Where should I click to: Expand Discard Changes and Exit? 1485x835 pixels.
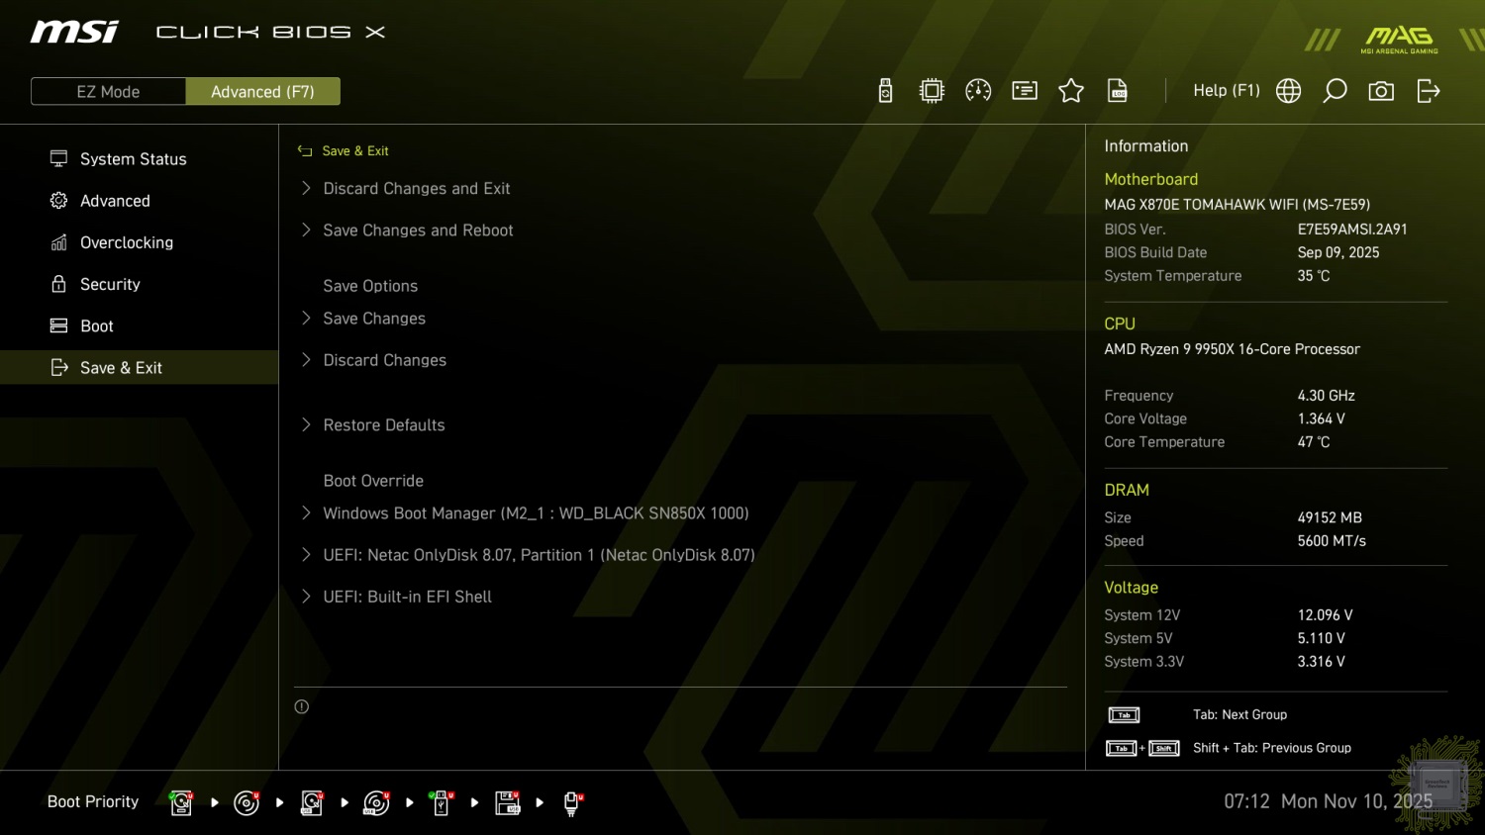pyautogui.click(x=416, y=188)
